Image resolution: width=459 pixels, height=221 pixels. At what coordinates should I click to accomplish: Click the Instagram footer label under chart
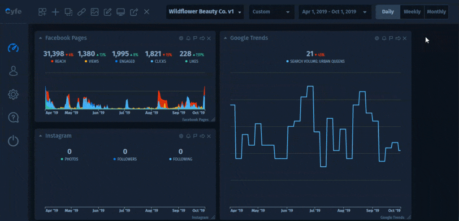[200, 217]
